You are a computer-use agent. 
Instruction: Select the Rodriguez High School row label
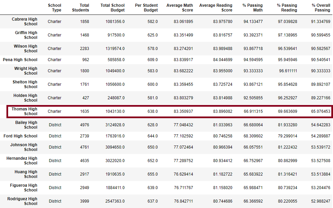22,201
